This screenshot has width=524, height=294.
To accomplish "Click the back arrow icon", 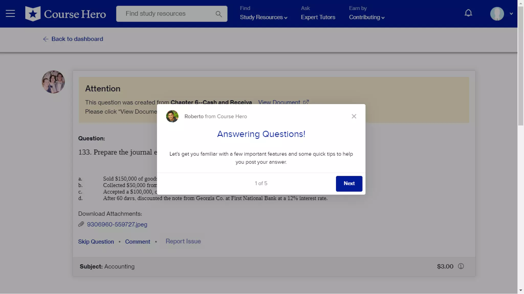I will click(46, 39).
